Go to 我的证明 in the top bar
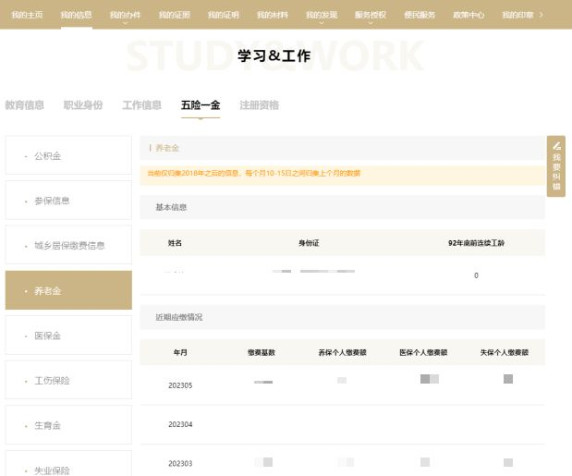This screenshot has height=476, width=572. [224, 15]
